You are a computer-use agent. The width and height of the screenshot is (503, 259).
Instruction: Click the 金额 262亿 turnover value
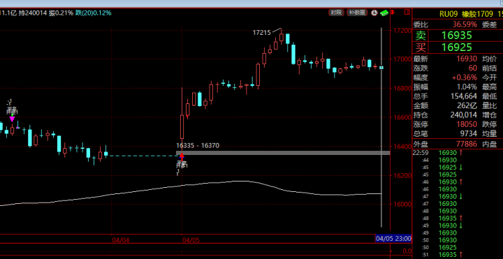point(467,105)
